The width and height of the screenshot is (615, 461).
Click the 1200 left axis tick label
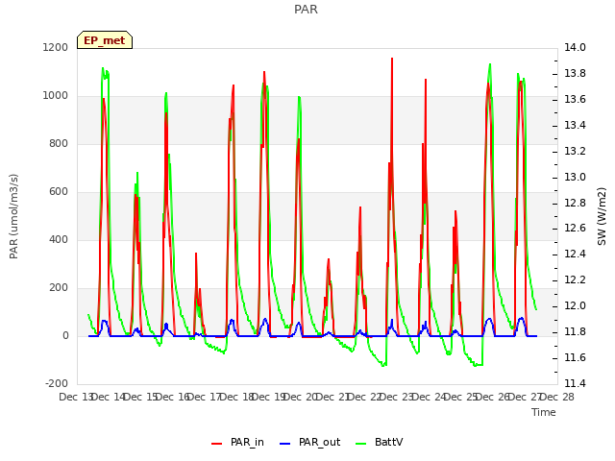(x=56, y=47)
